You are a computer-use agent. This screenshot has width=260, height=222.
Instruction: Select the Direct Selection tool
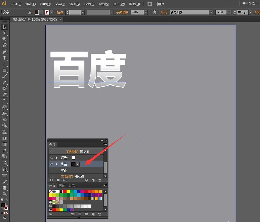click(x=4, y=33)
